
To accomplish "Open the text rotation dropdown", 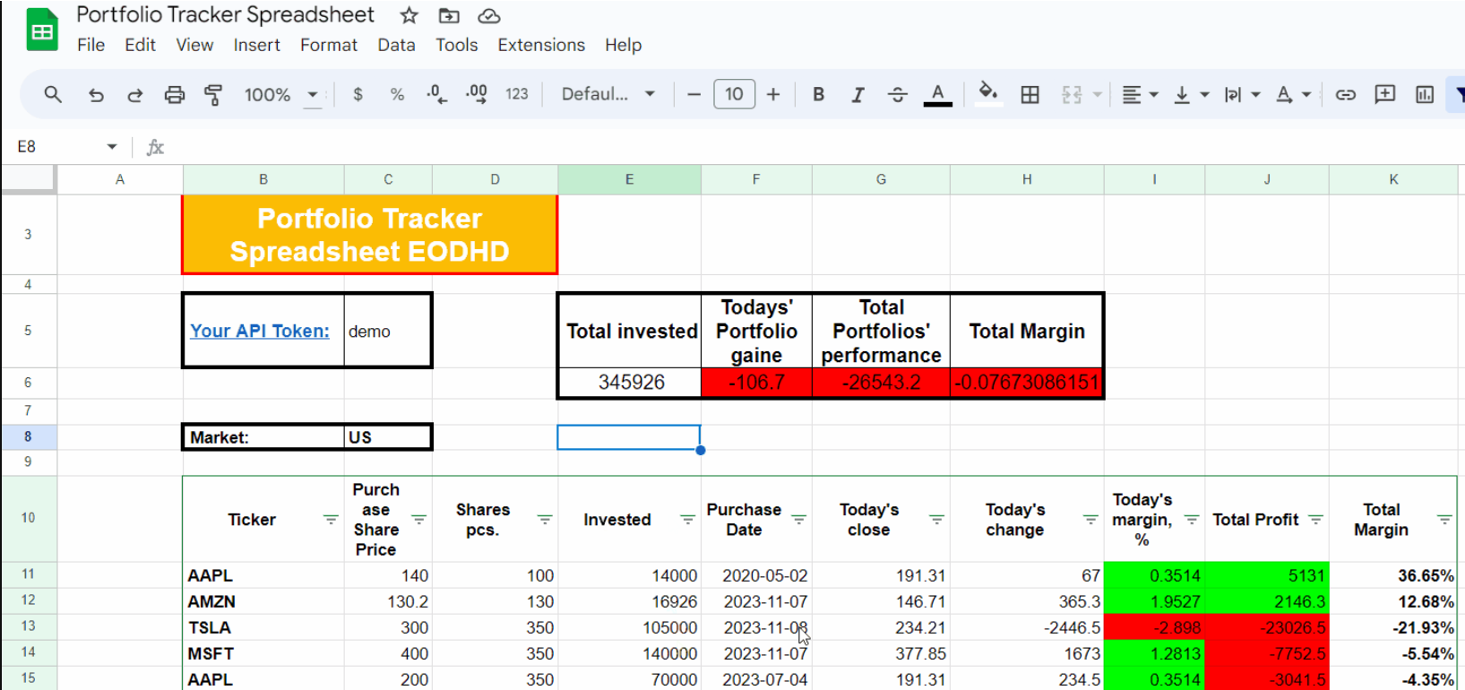I will (1294, 94).
